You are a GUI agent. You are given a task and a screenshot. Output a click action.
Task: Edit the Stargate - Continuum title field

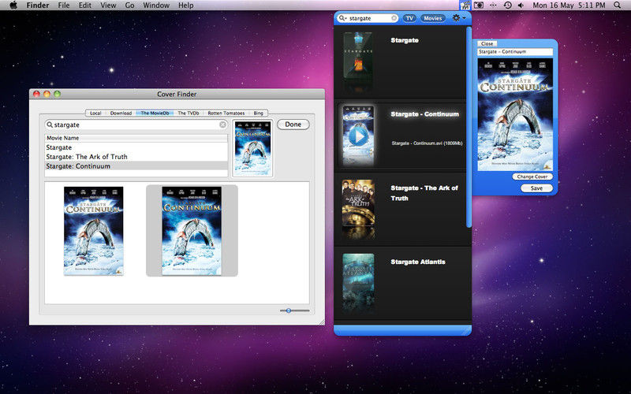pos(515,52)
